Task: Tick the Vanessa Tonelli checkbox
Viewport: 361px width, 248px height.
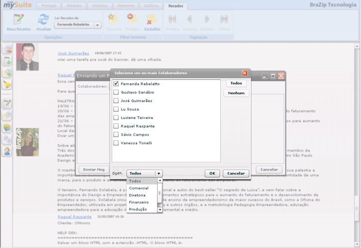Action: point(116,143)
